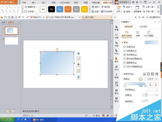Screen dimensions: 162x122
Task: Click the Redo arrow in quick access bar
Action: click(23, 17)
